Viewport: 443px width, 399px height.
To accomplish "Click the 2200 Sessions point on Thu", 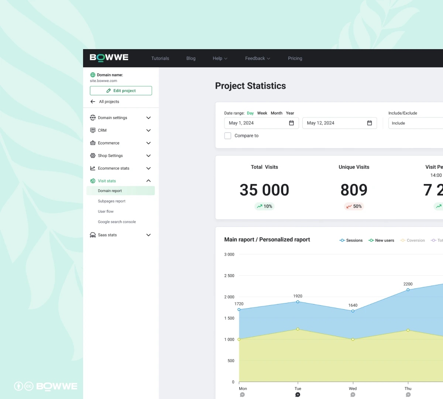I will click(x=408, y=290).
